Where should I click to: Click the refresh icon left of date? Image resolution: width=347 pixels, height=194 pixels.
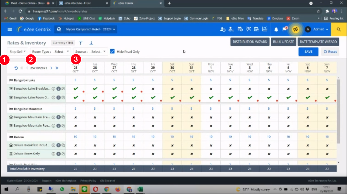point(16,68)
